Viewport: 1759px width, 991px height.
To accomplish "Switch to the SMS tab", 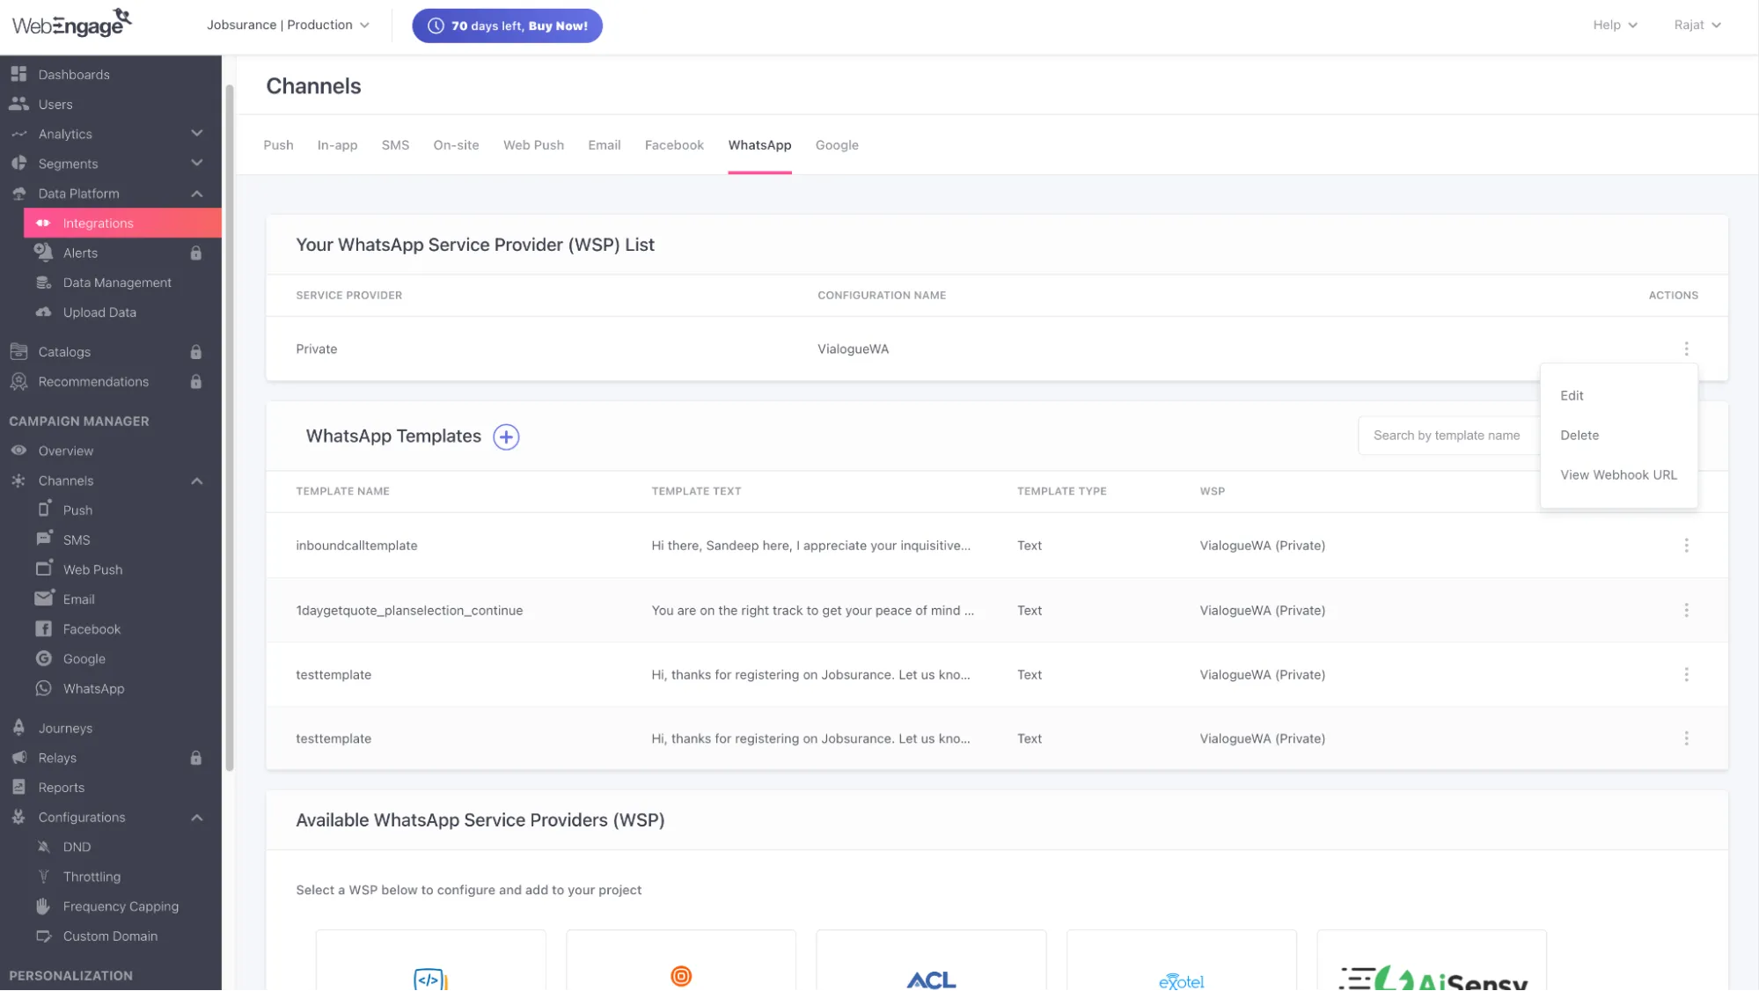I will (395, 145).
